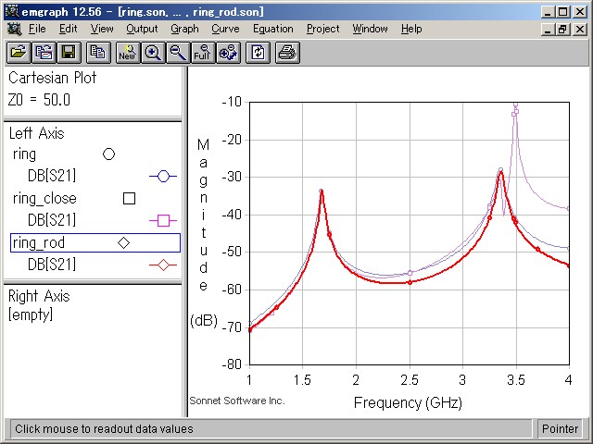Click the magenta ring_close peak near 3.5 GHz

(x=515, y=106)
